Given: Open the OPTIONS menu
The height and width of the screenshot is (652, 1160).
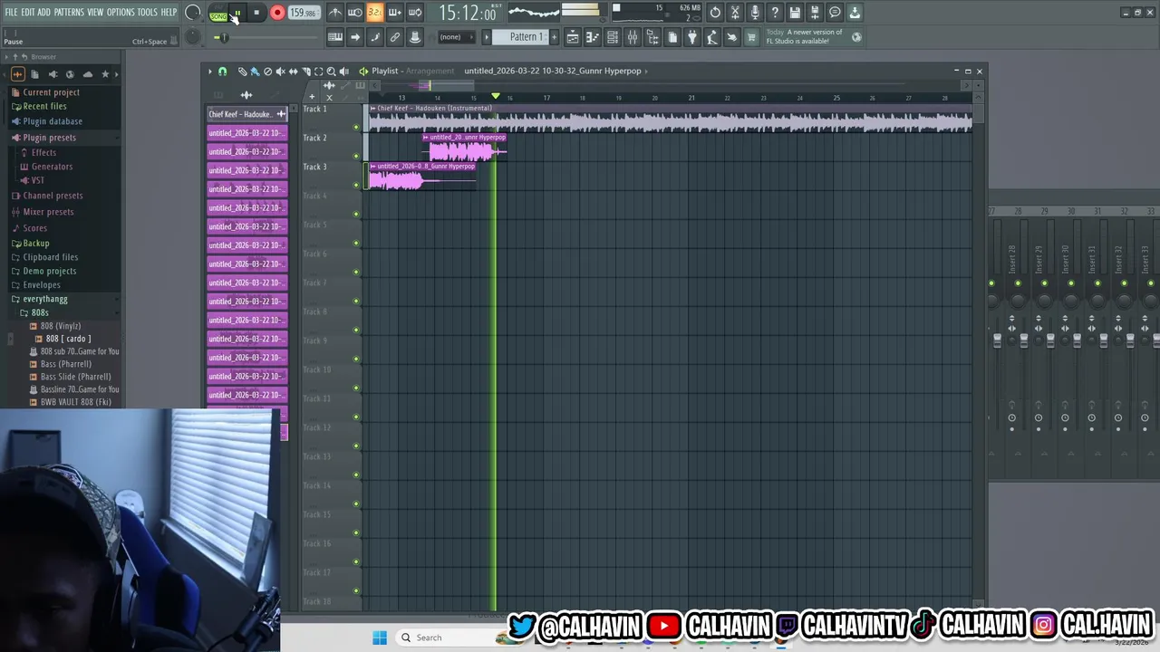Looking at the screenshot, I should [x=121, y=12].
